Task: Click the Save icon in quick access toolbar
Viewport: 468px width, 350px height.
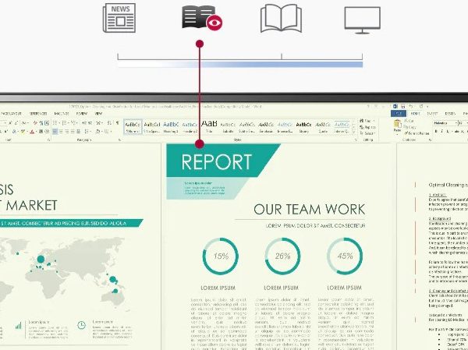Action: tap(403, 106)
